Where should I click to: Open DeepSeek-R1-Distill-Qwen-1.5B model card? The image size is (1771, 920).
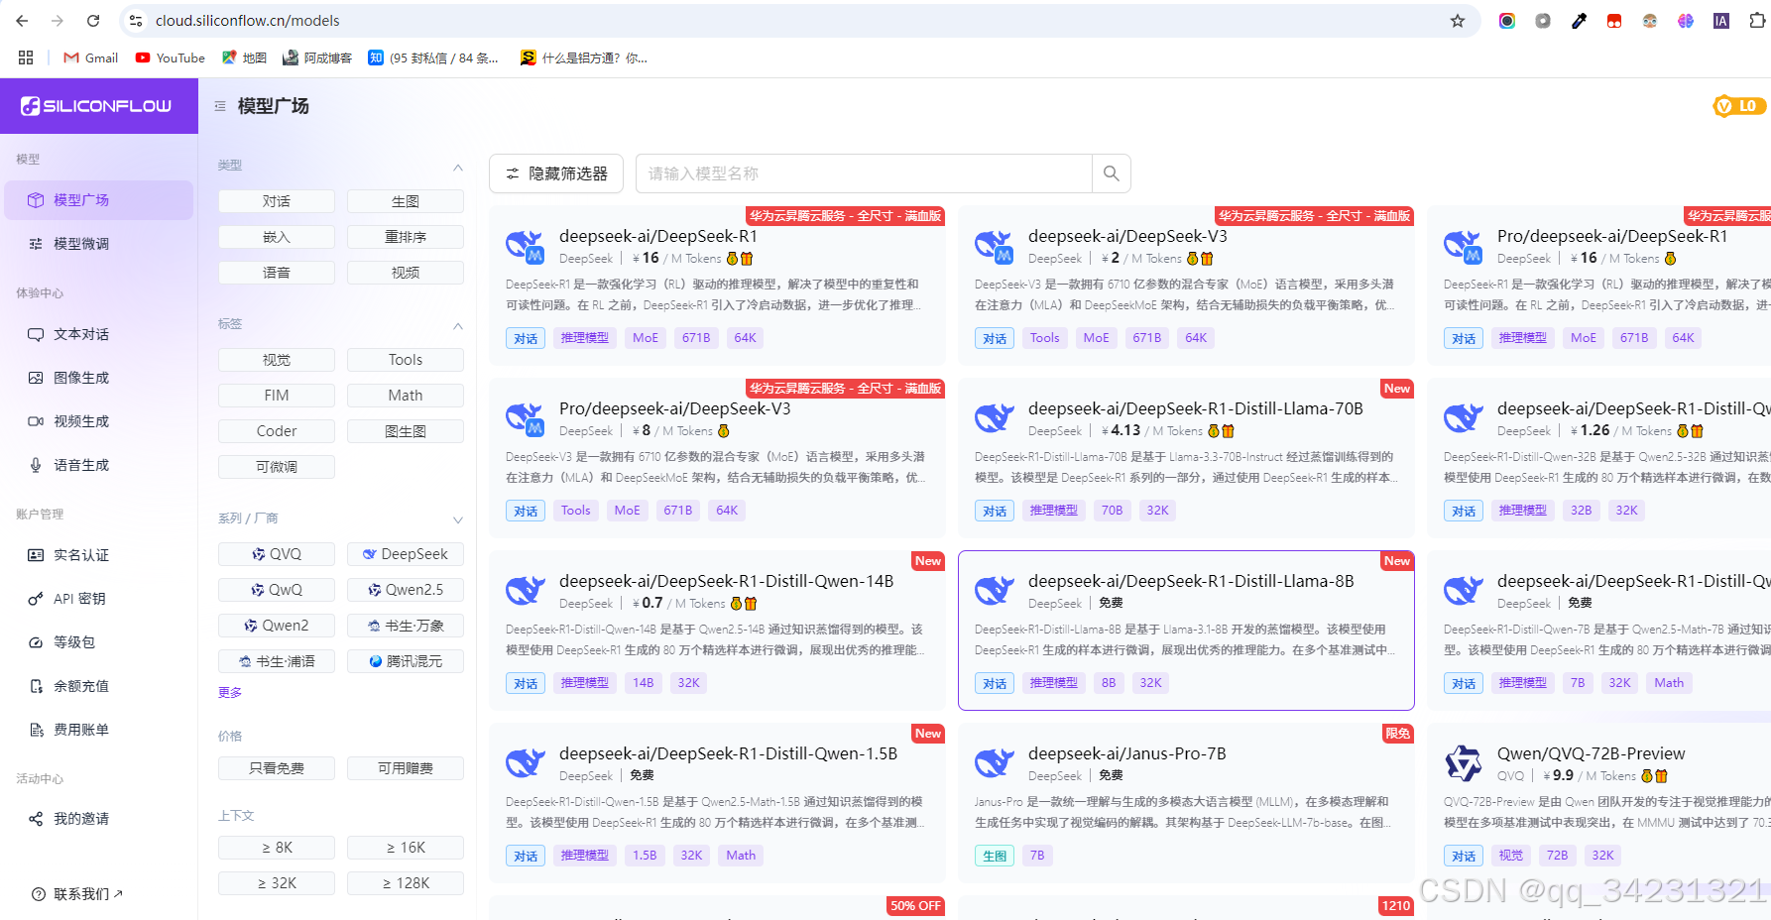(x=717, y=803)
